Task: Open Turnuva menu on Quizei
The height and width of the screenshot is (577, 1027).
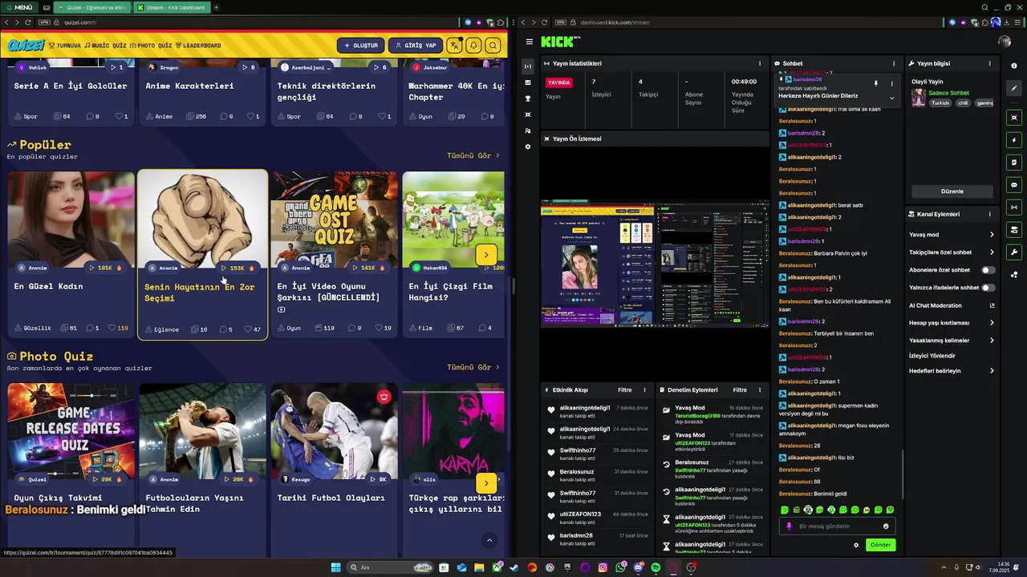Action: [64, 46]
